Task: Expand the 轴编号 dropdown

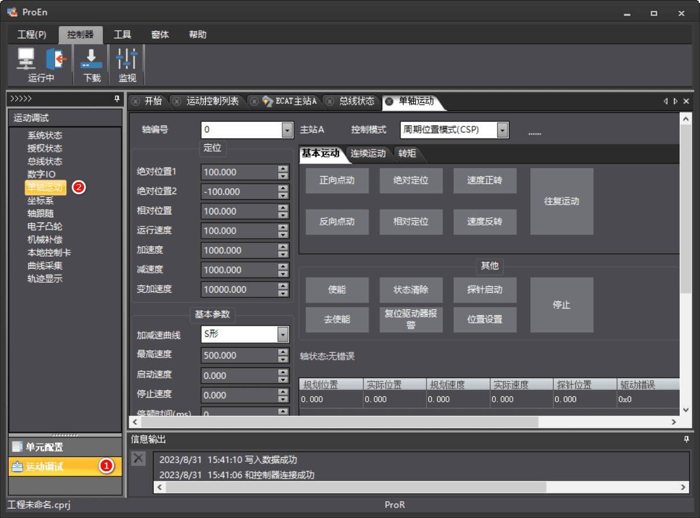Action: click(287, 130)
